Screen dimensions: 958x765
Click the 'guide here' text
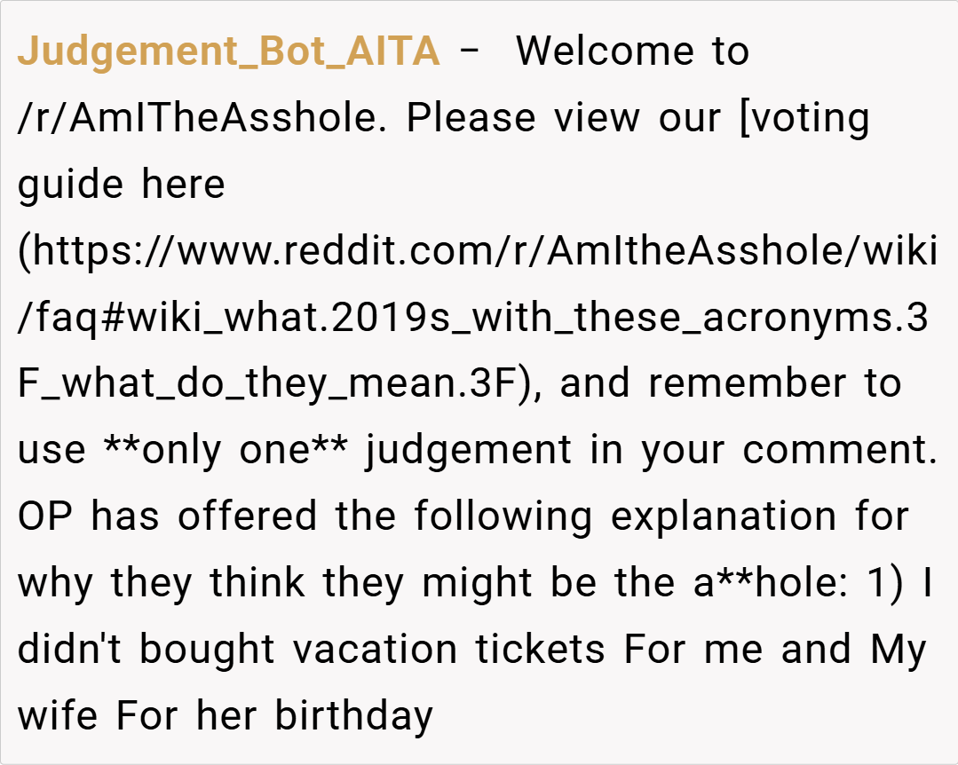(122, 185)
